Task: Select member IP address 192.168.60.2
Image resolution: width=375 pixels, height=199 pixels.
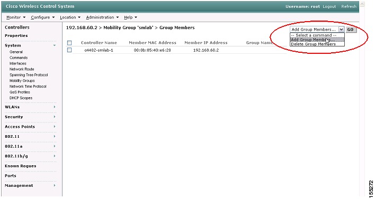Action: point(206,50)
